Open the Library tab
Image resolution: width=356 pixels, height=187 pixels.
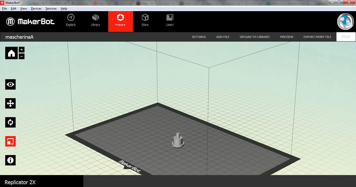point(96,20)
